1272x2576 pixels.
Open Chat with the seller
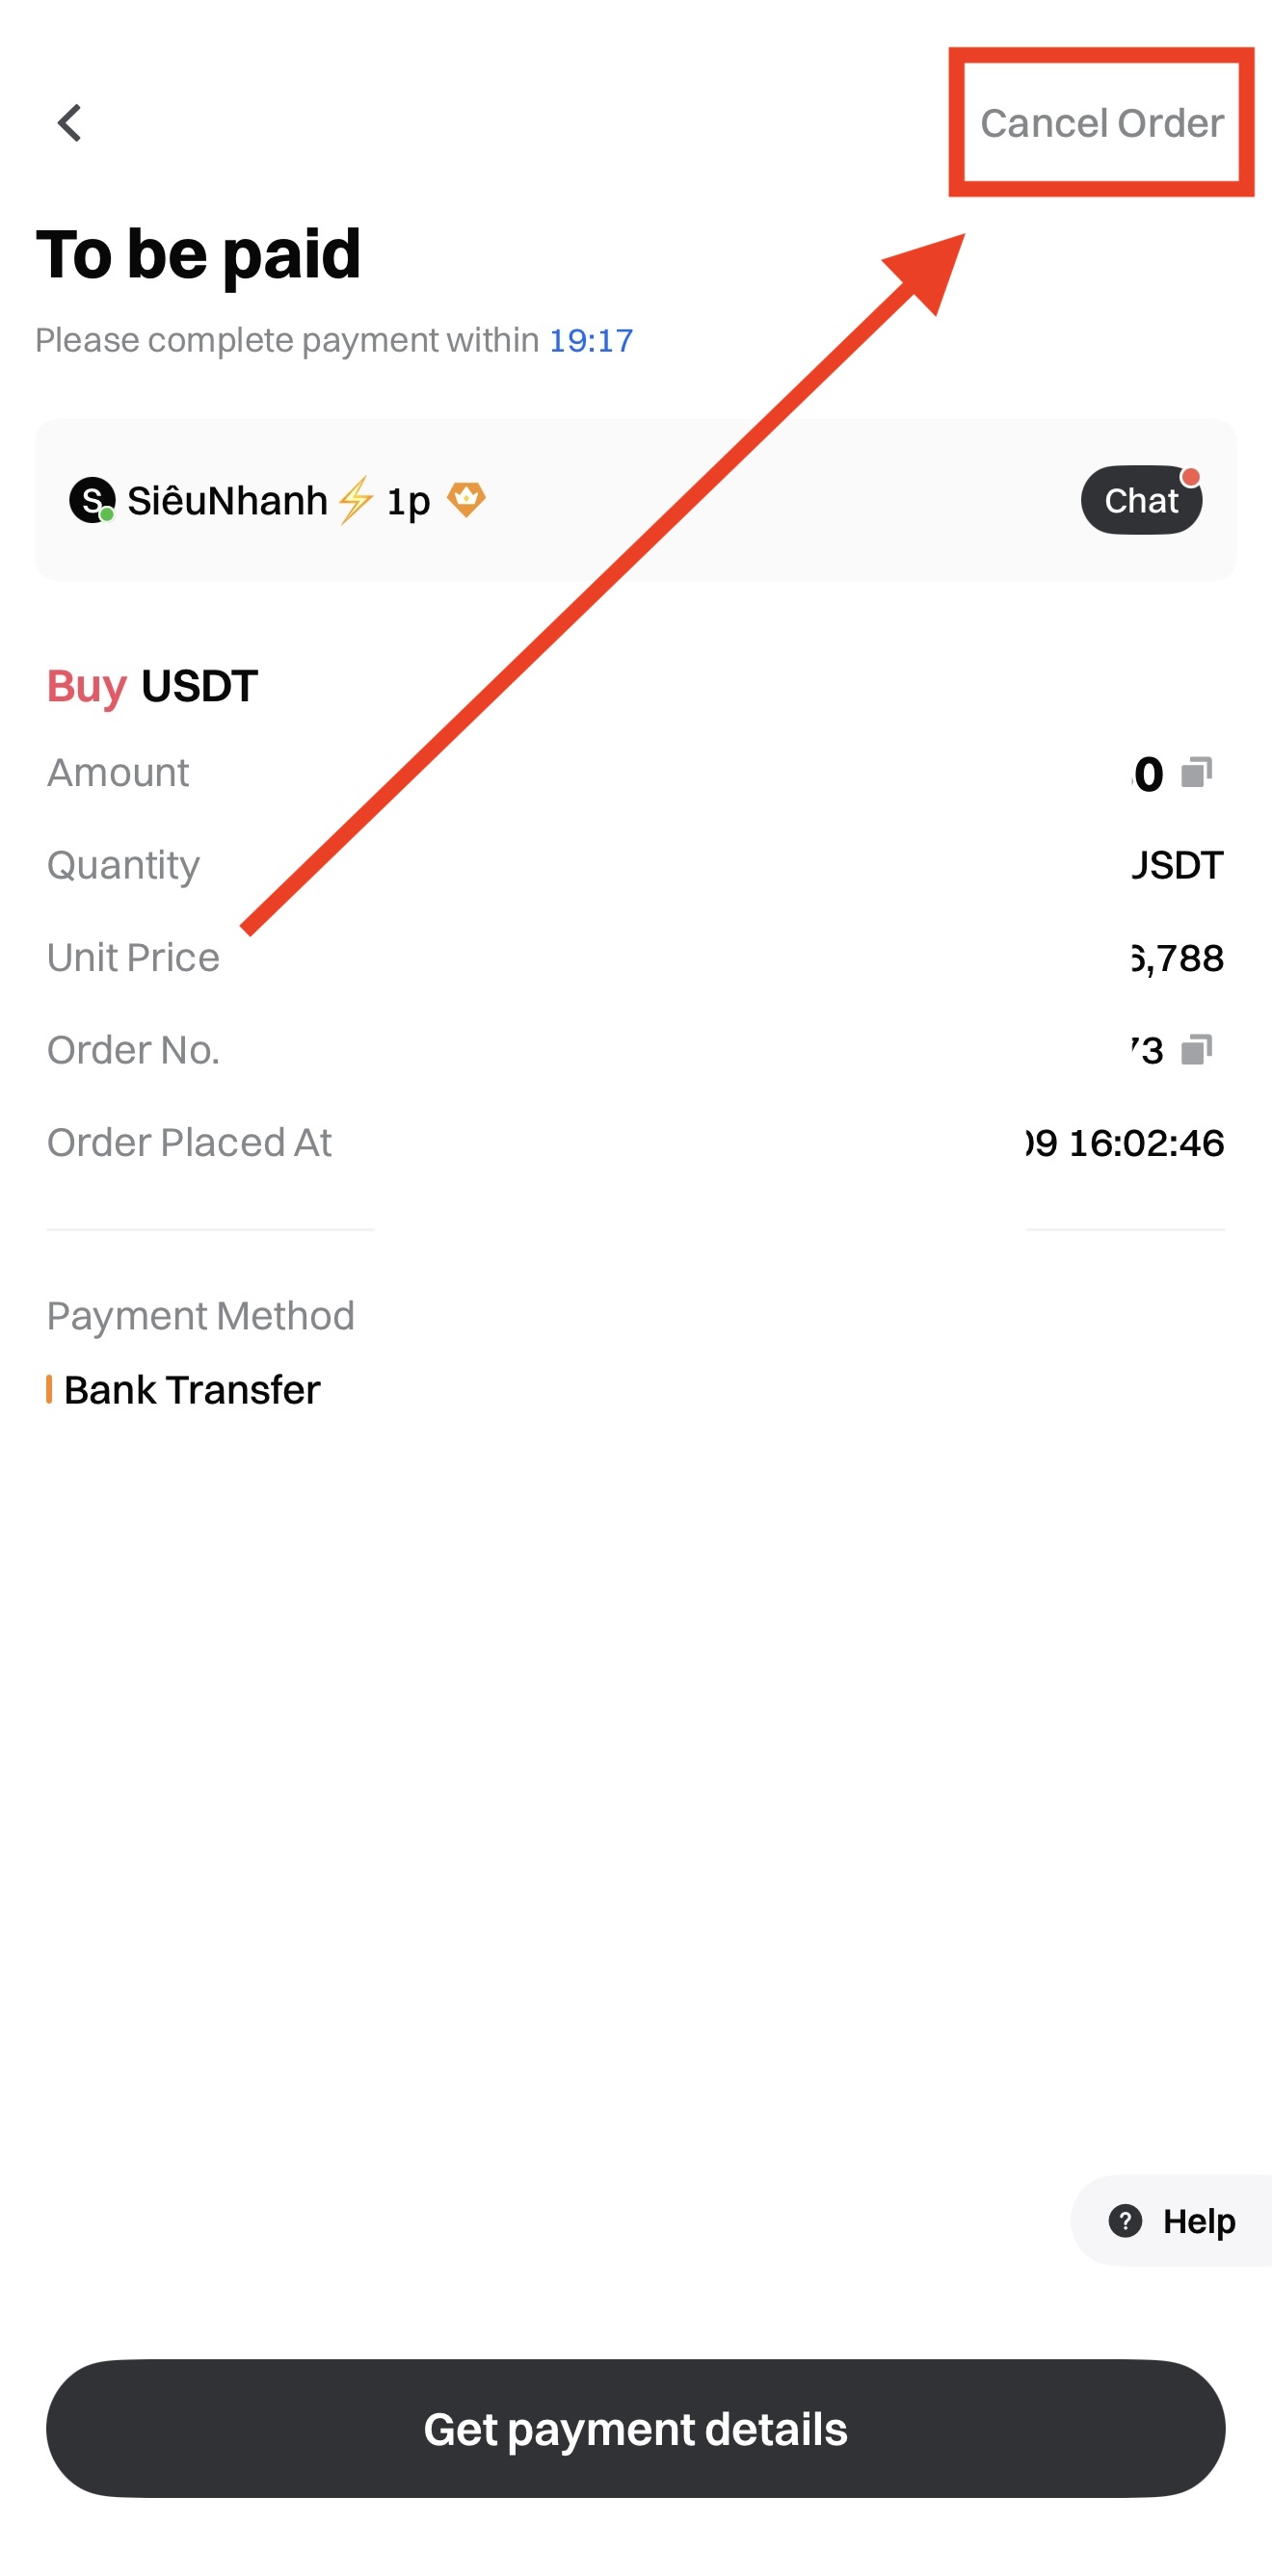[x=1141, y=500]
